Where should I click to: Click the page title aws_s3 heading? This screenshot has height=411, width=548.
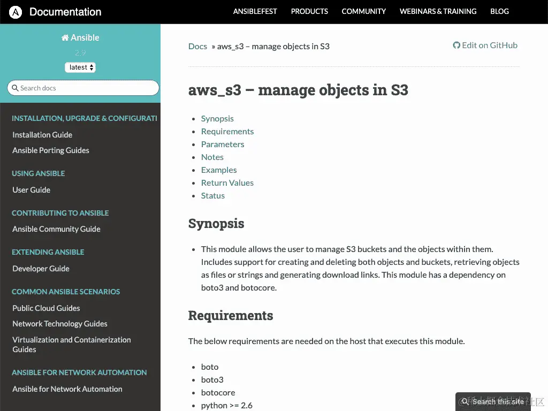298,90
